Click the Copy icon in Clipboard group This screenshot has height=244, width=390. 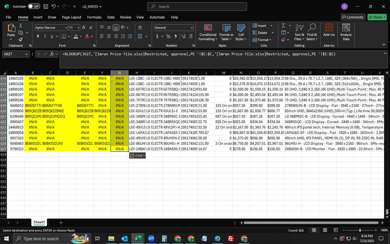[21, 33]
